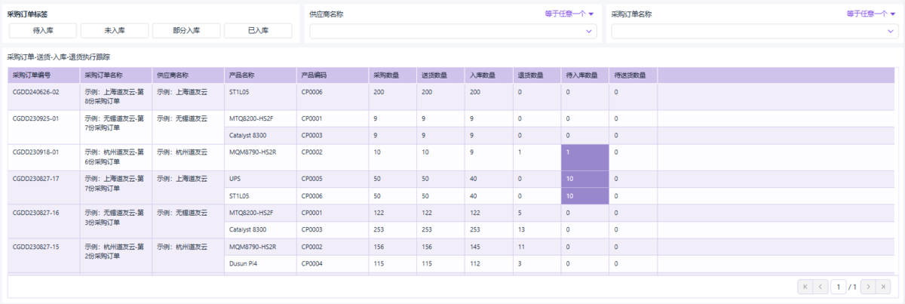This screenshot has width=905, height=304.
Task: Open the 采购订单名称 selection dropdown
Action: pos(754,32)
